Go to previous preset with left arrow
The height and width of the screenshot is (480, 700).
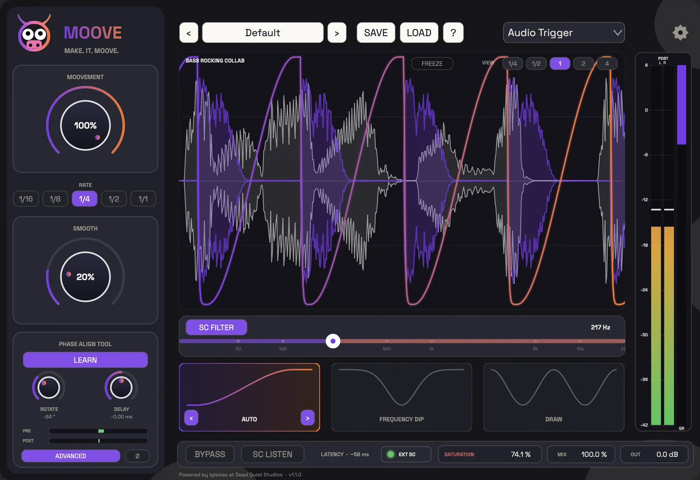click(x=189, y=33)
